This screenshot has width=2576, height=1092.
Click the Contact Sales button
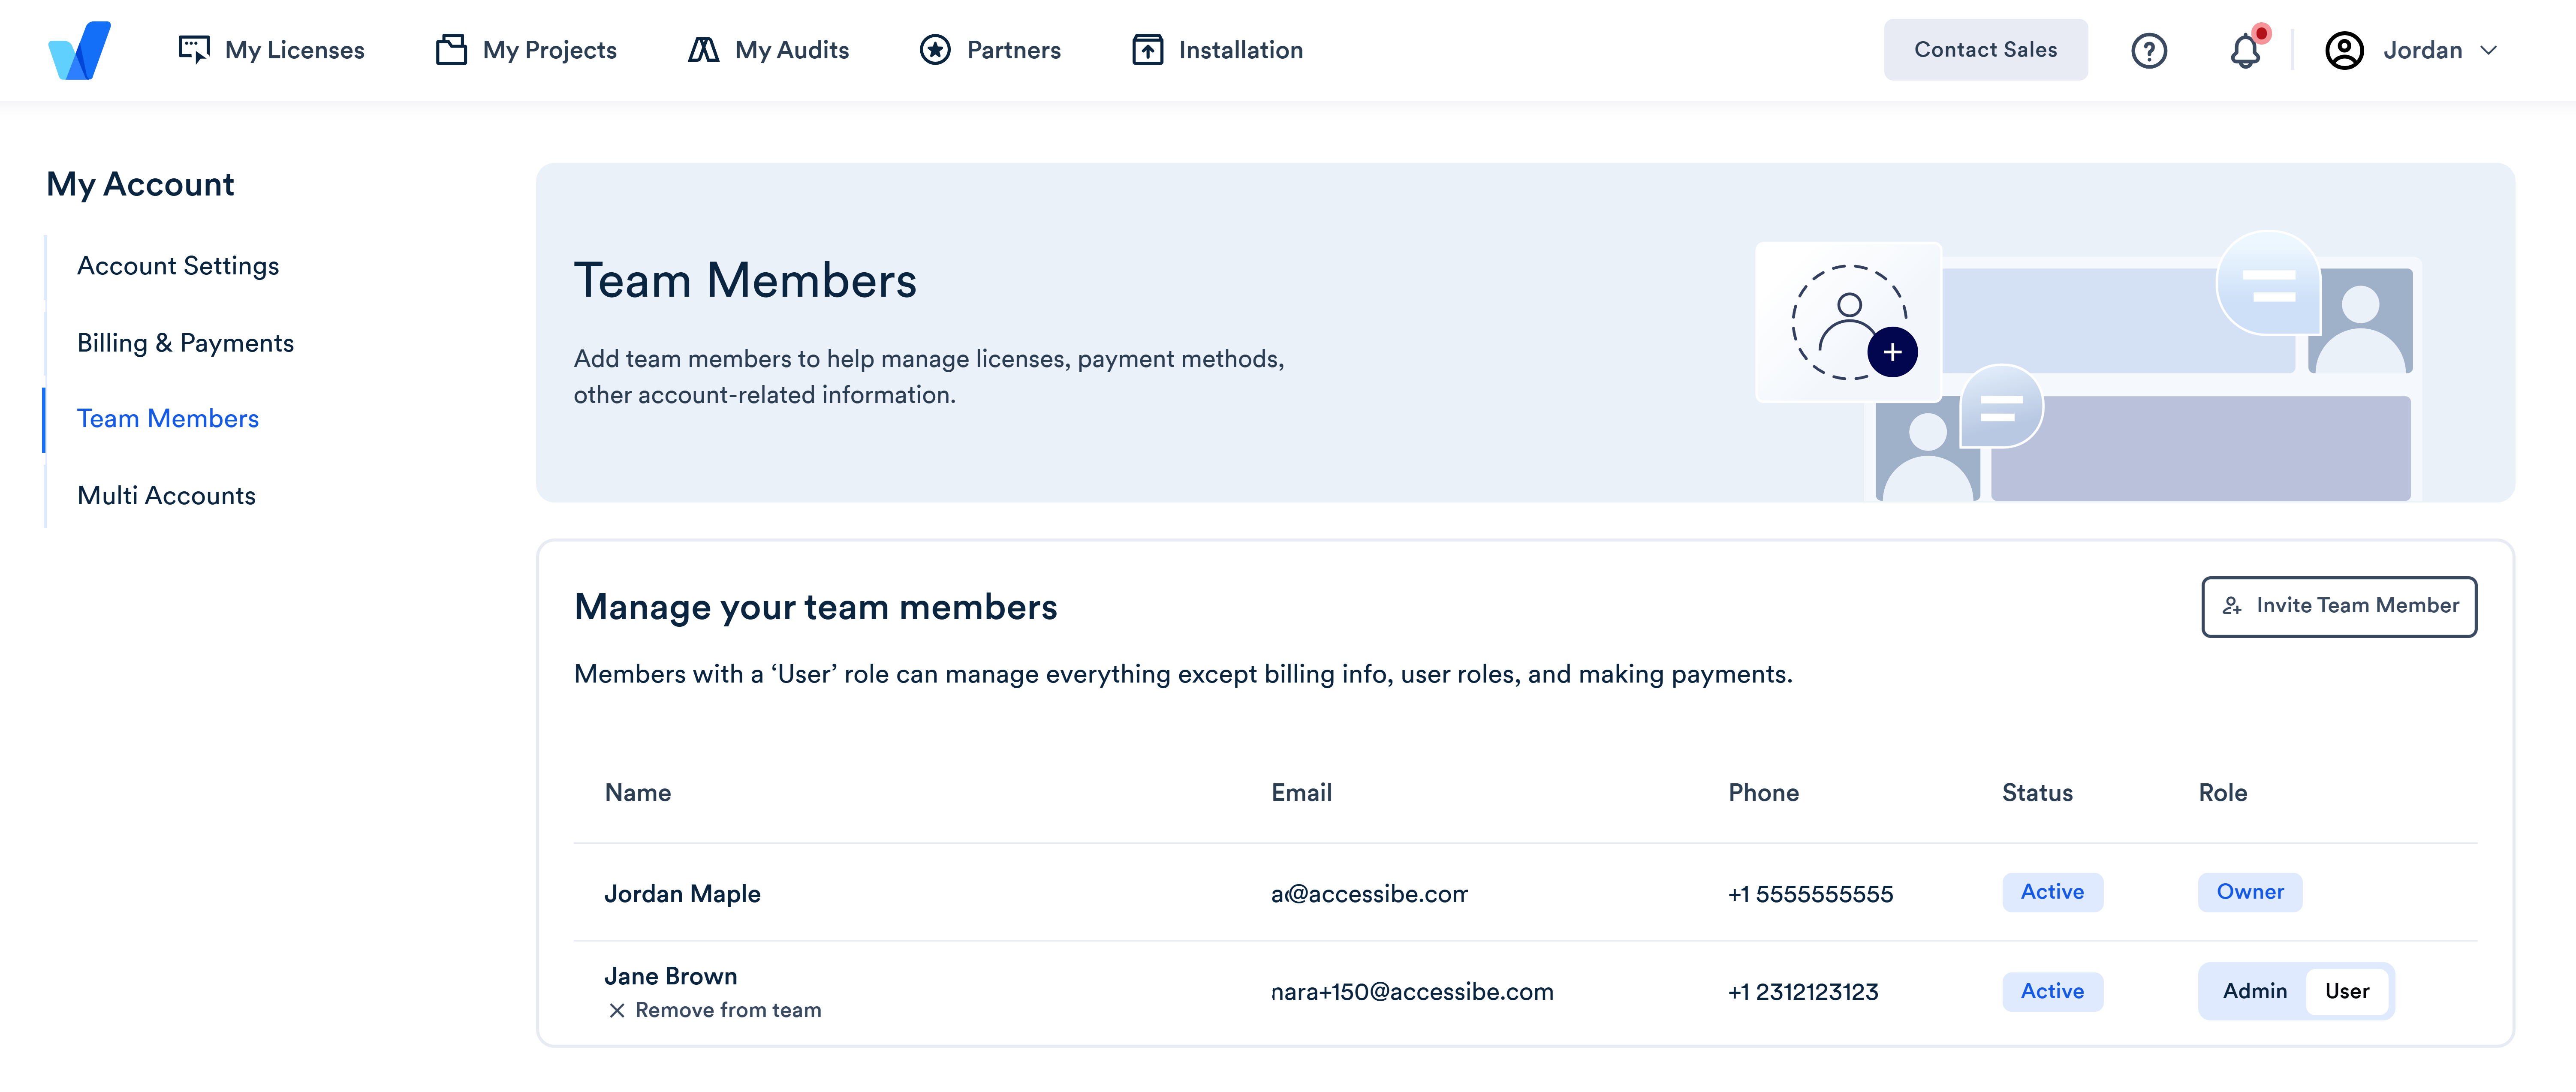[1985, 49]
